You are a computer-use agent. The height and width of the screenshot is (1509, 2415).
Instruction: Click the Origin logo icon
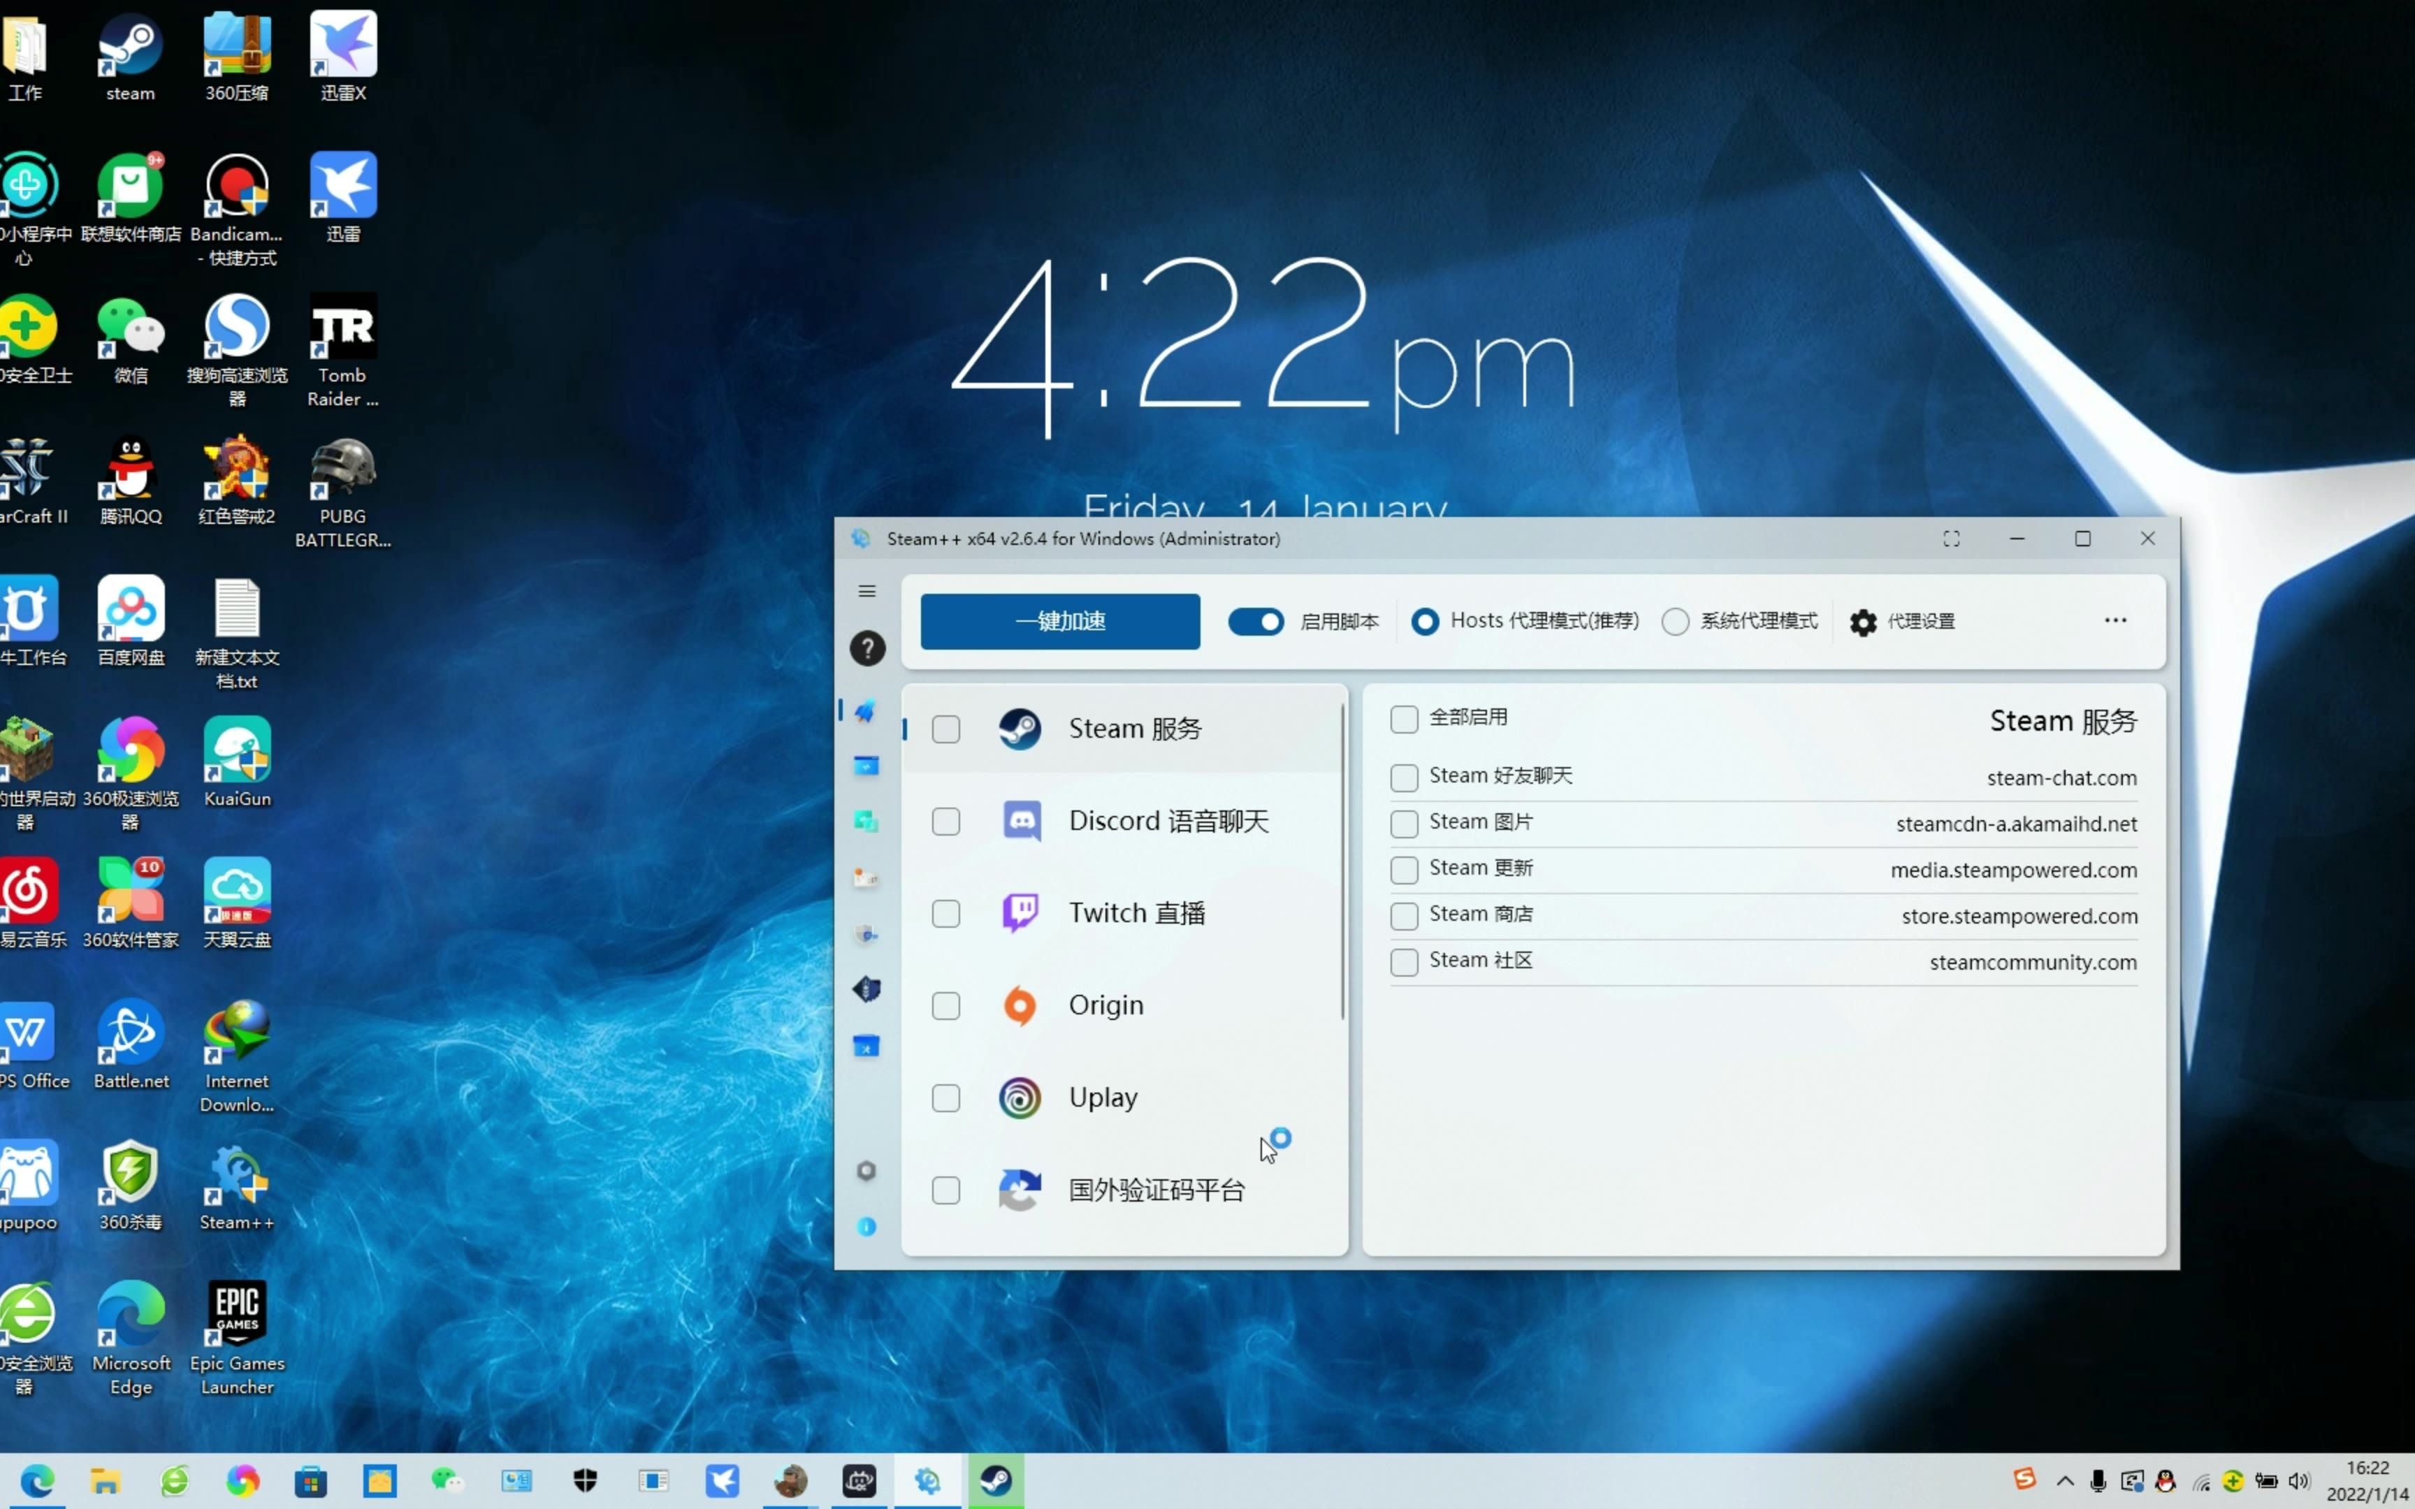coord(1019,1005)
